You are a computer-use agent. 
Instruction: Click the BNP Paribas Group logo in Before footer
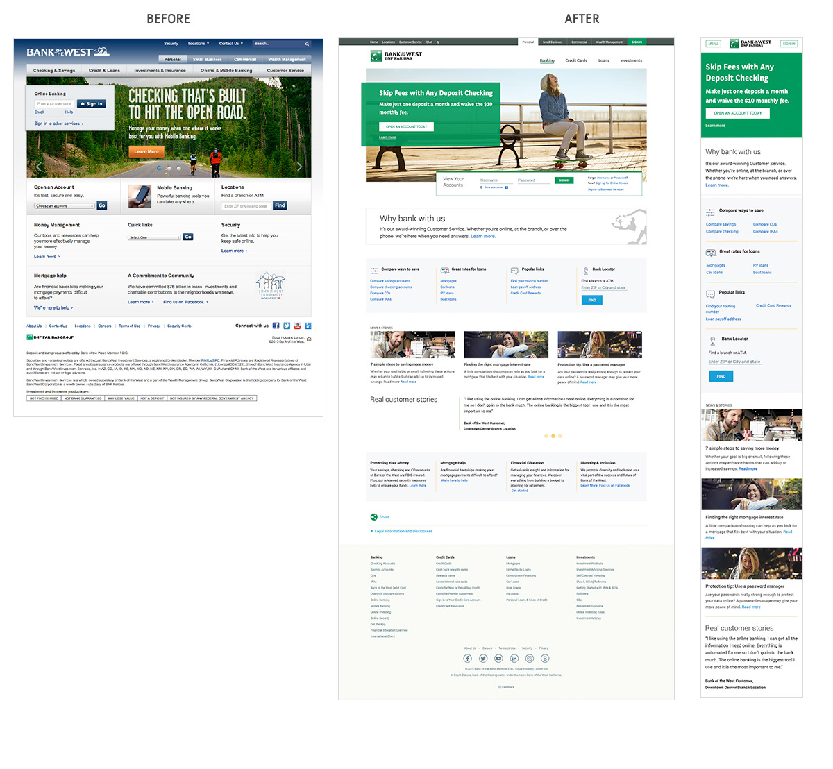point(50,337)
